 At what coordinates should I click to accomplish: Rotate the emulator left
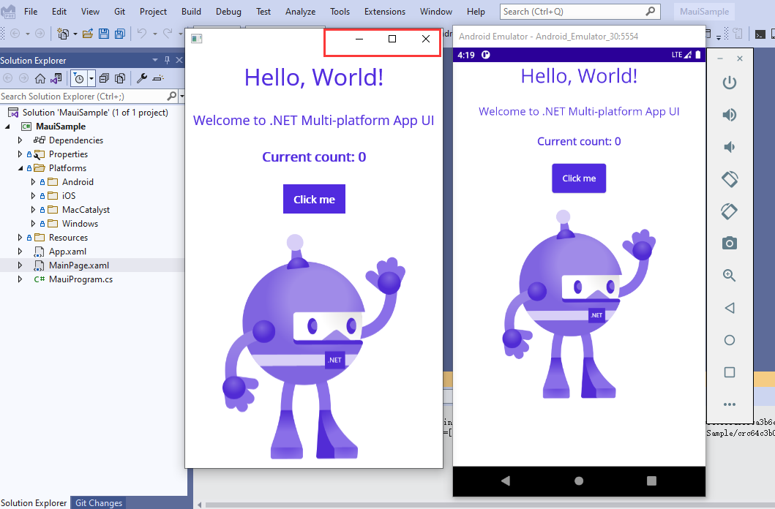(730, 178)
